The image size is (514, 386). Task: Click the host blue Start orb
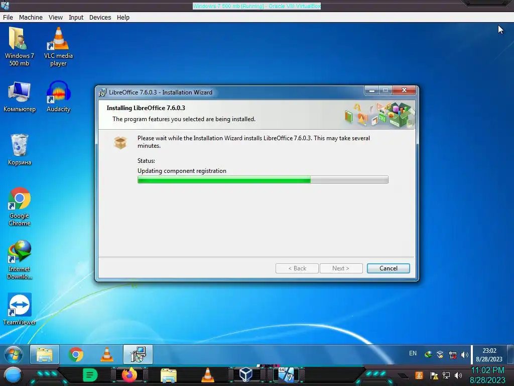click(13, 375)
